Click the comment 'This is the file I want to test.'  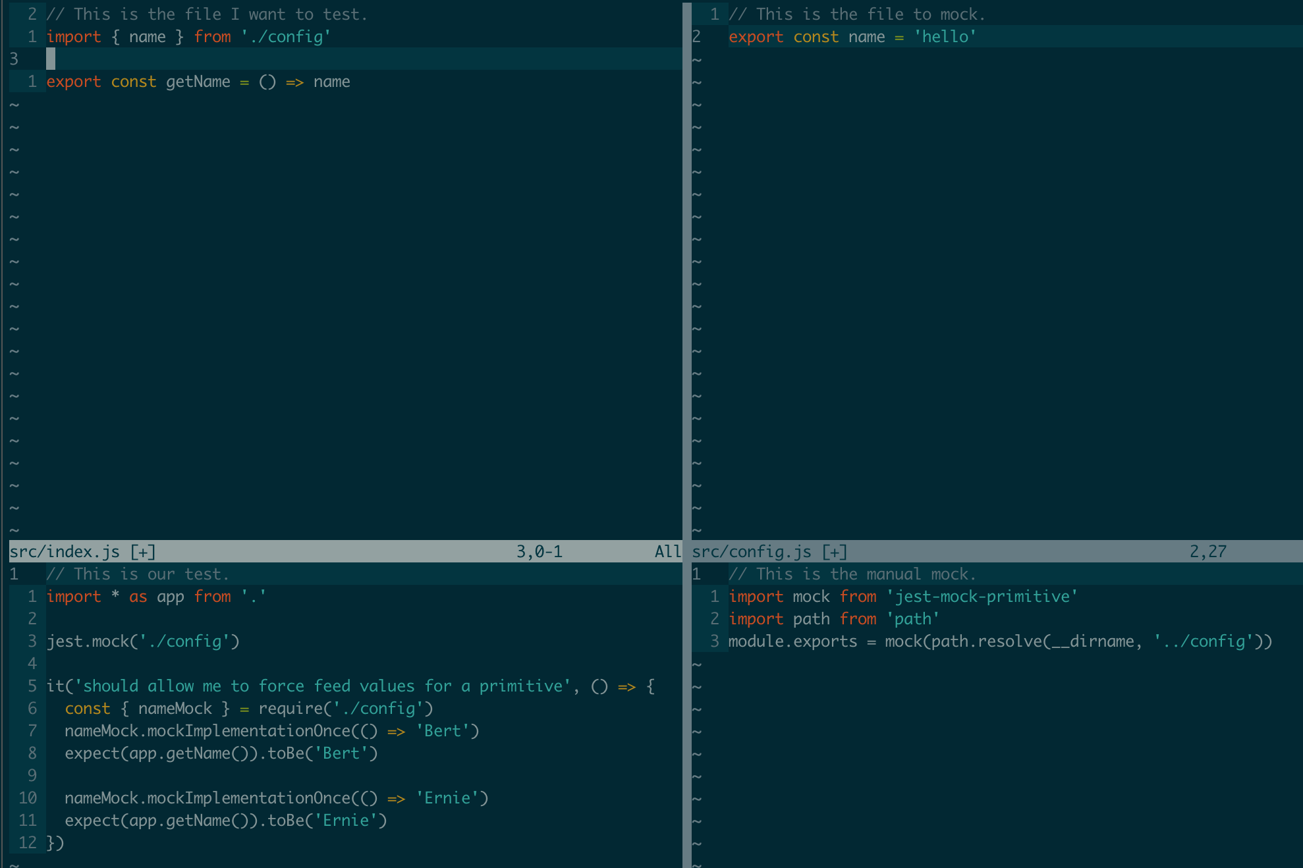tap(207, 14)
